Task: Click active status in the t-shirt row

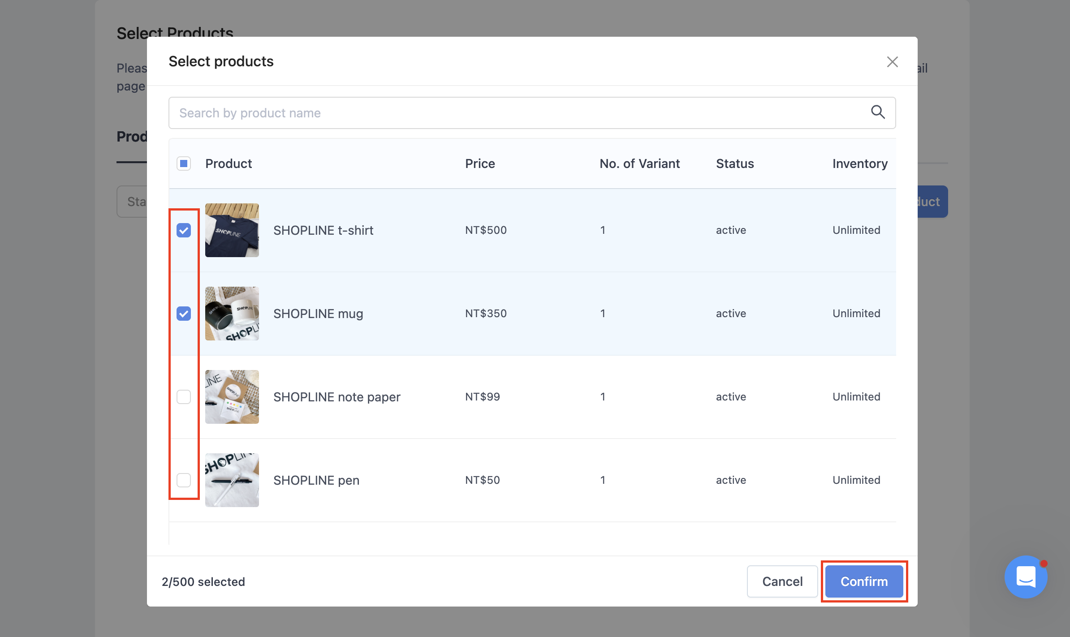Action: click(731, 230)
